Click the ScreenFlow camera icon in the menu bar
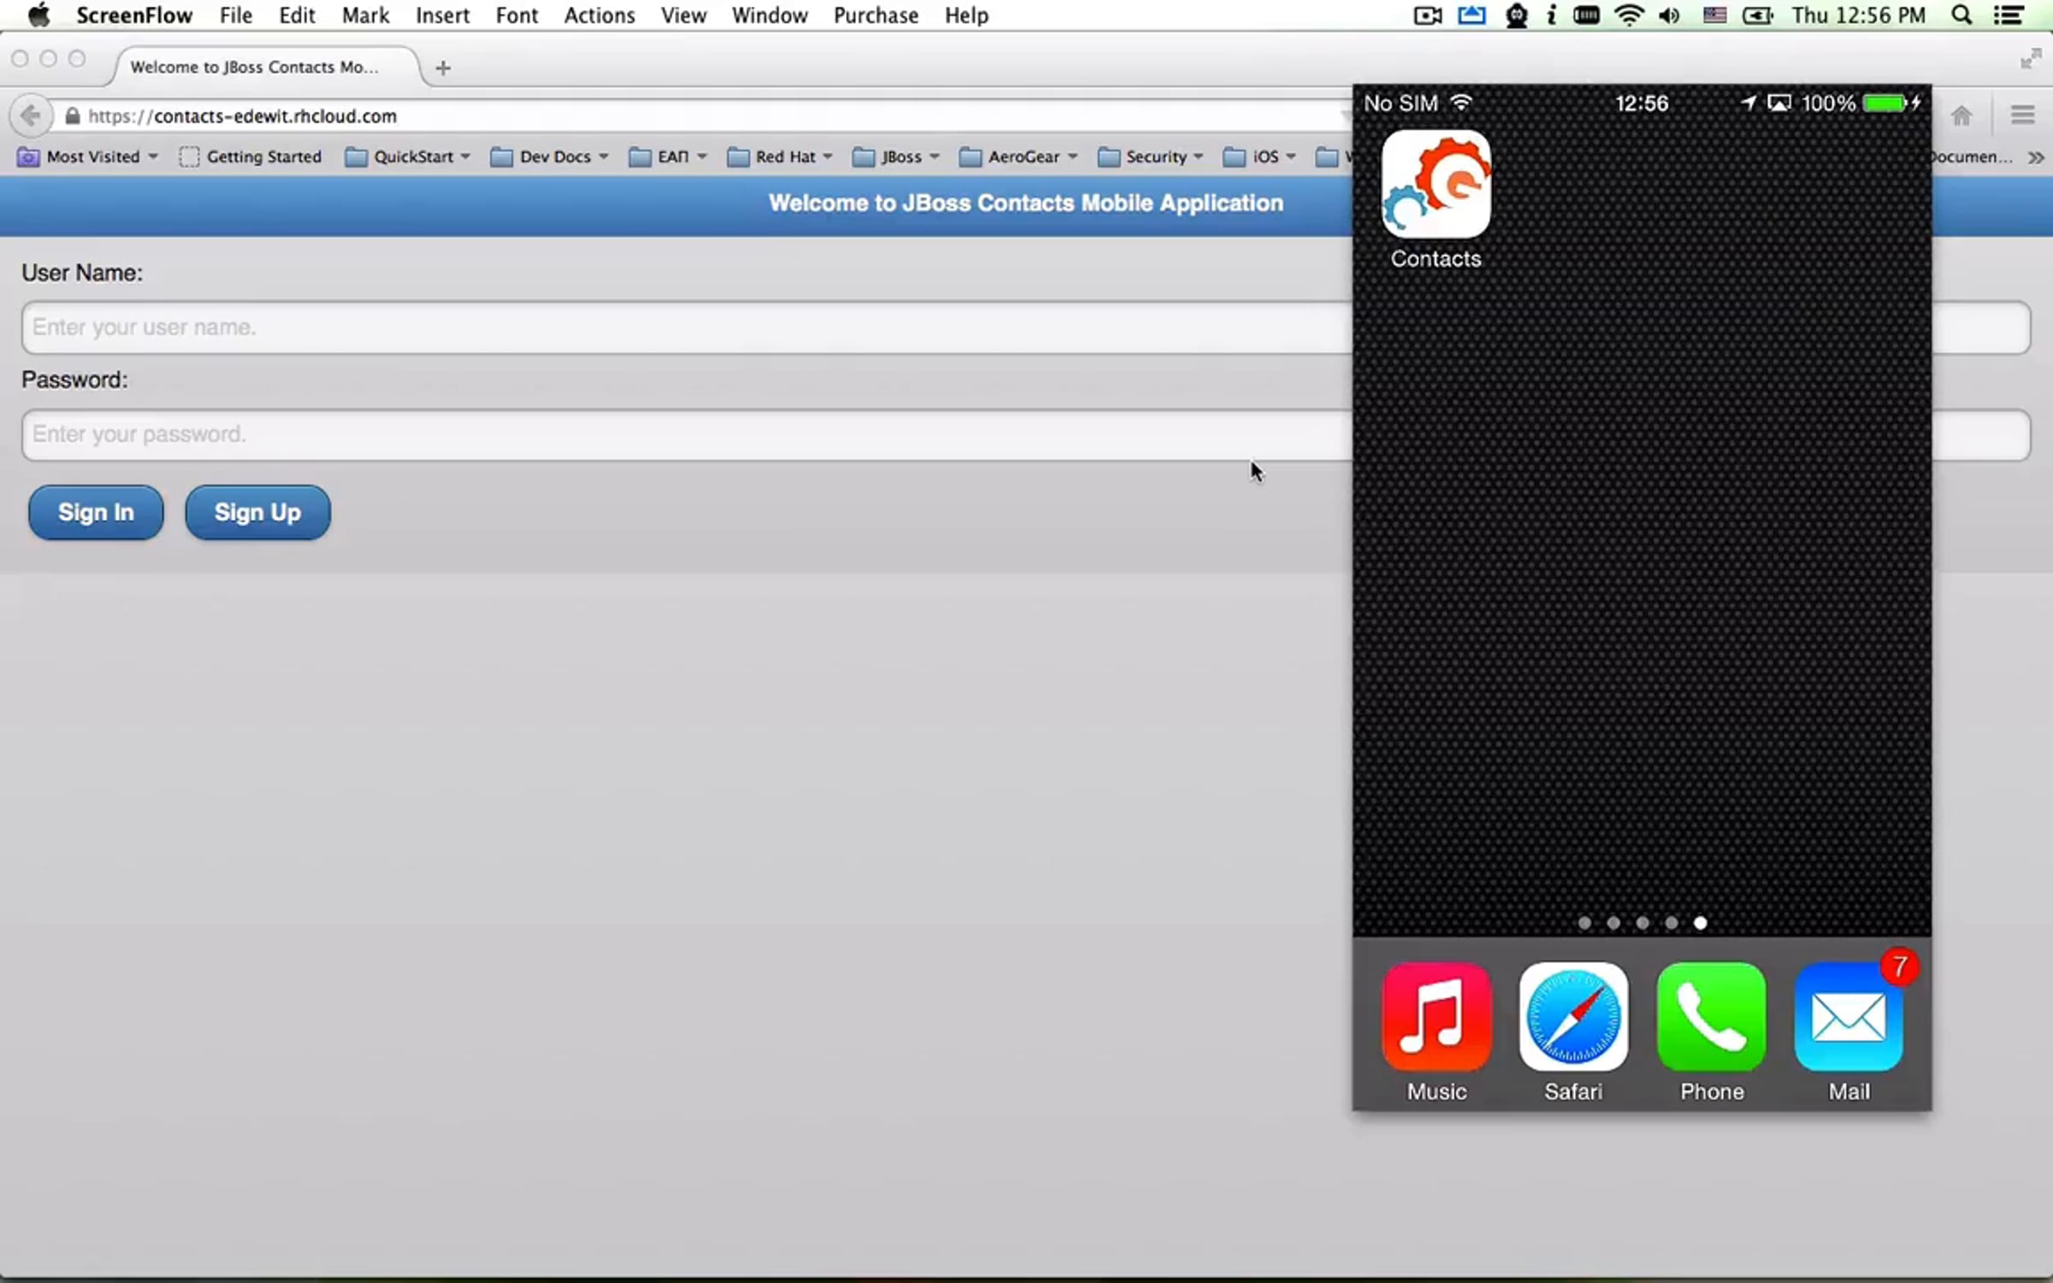This screenshot has width=2053, height=1283. [1428, 15]
